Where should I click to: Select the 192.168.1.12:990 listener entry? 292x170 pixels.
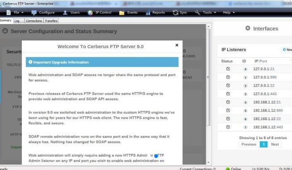pyautogui.click(x=268, y=110)
